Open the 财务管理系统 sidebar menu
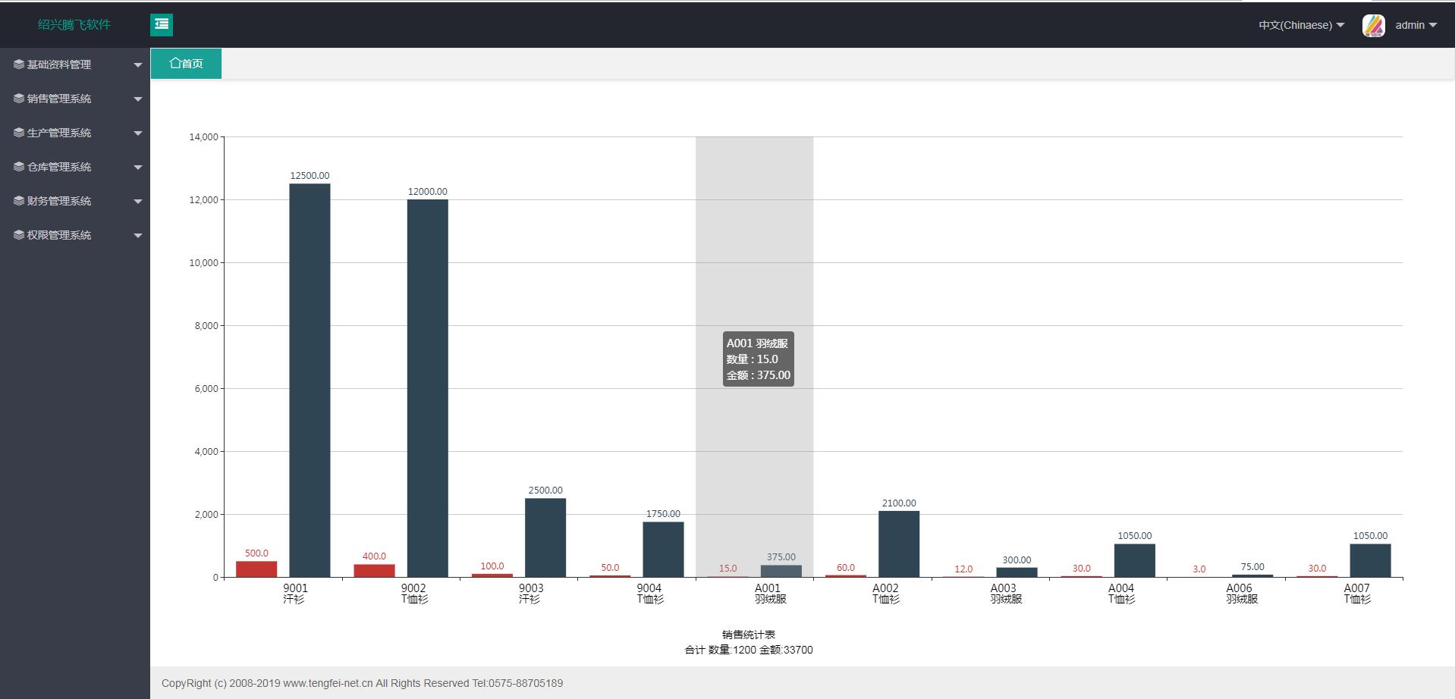This screenshot has height=699, width=1455. point(75,201)
